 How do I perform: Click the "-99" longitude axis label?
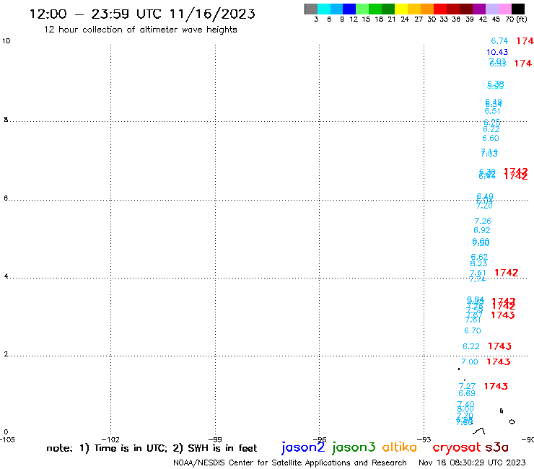215,439
